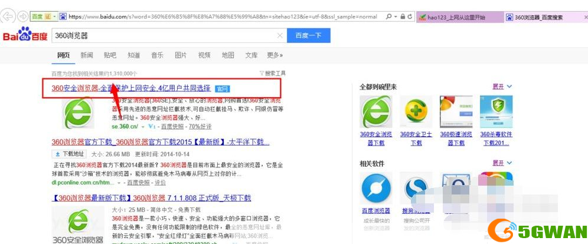This screenshot has width=588, height=244.
Task: Click the 360安全浏览器下载 sidebar icon
Action: pyautogui.click(x=376, y=112)
